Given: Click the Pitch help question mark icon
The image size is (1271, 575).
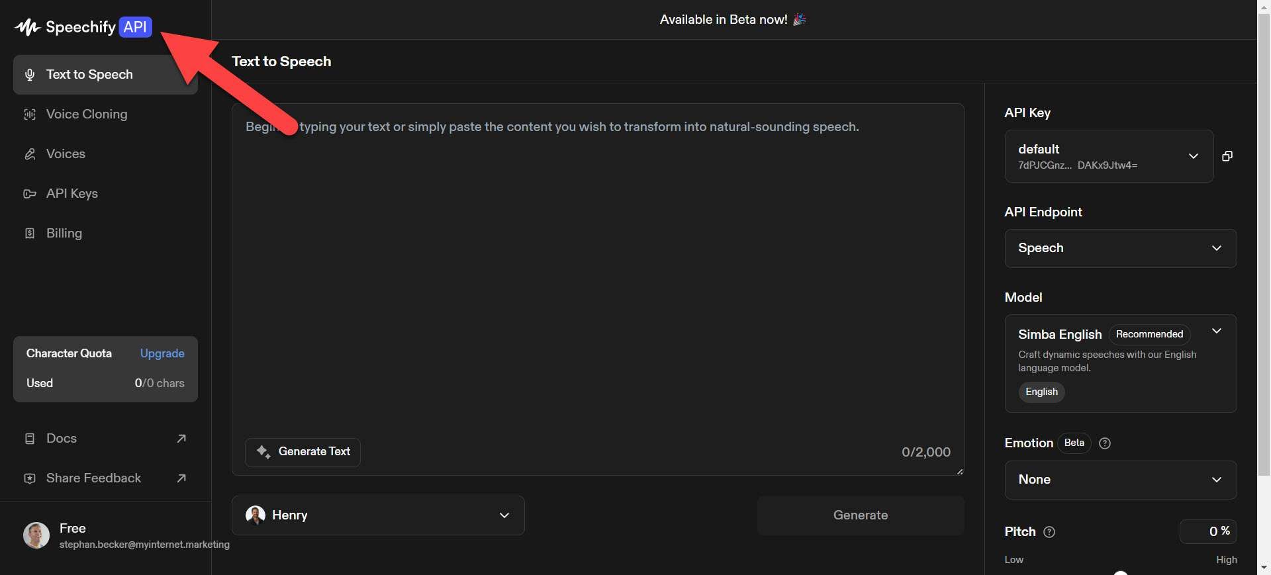Looking at the screenshot, I should pos(1049,532).
